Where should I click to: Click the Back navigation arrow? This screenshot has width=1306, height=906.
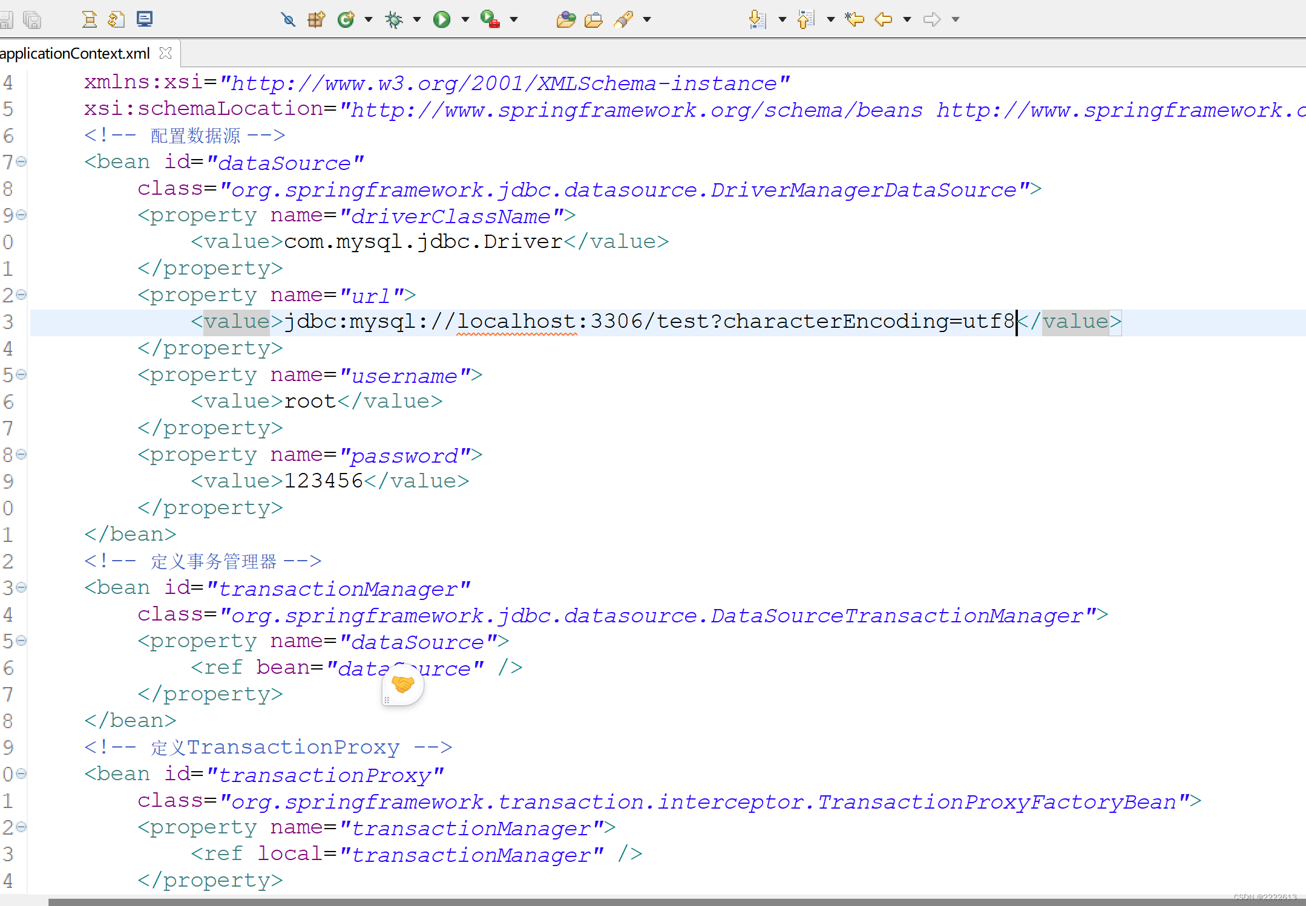point(884,19)
